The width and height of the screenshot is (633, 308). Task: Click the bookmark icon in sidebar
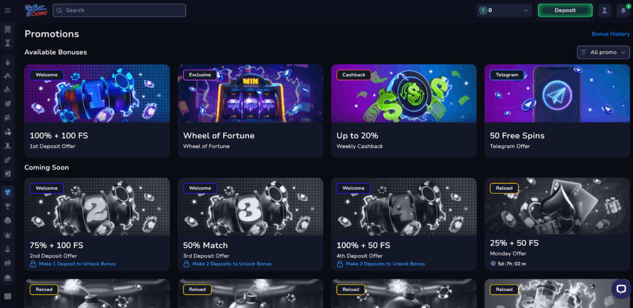point(7,30)
